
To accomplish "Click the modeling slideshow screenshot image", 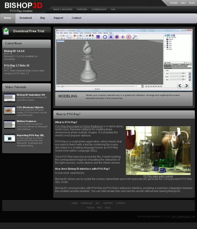I will click(x=124, y=60).
